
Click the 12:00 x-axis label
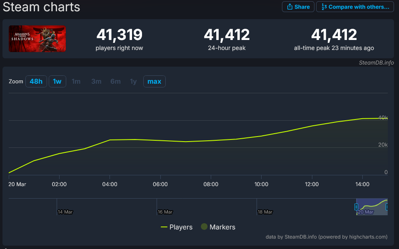pyautogui.click(x=312, y=184)
